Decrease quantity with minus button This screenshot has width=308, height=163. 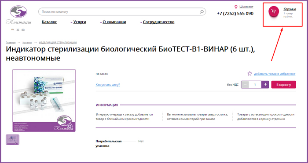coord(245,84)
